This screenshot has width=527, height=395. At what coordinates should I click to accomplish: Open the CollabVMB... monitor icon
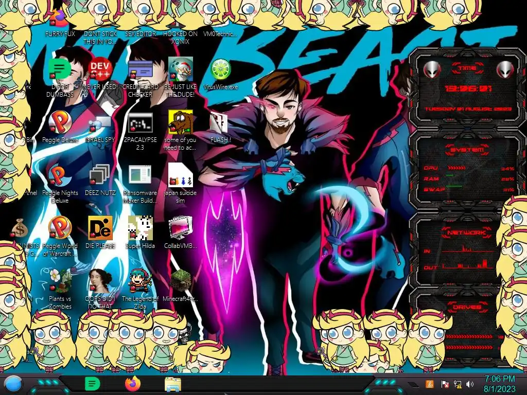click(181, 228)
